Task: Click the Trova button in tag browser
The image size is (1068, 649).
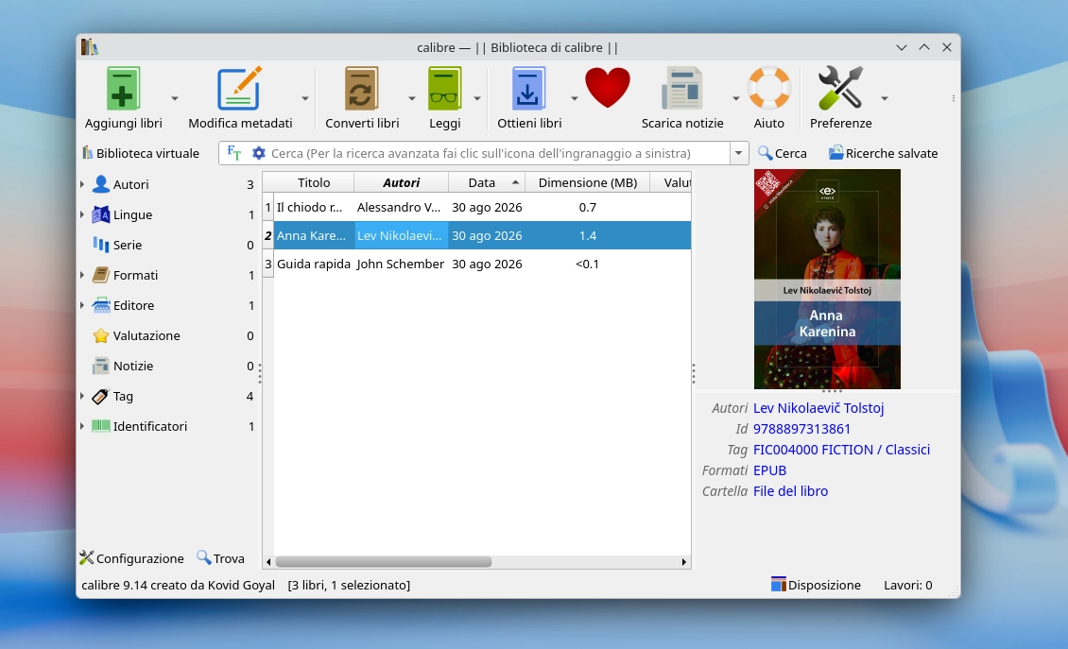Action: click(x=220, y=558)
